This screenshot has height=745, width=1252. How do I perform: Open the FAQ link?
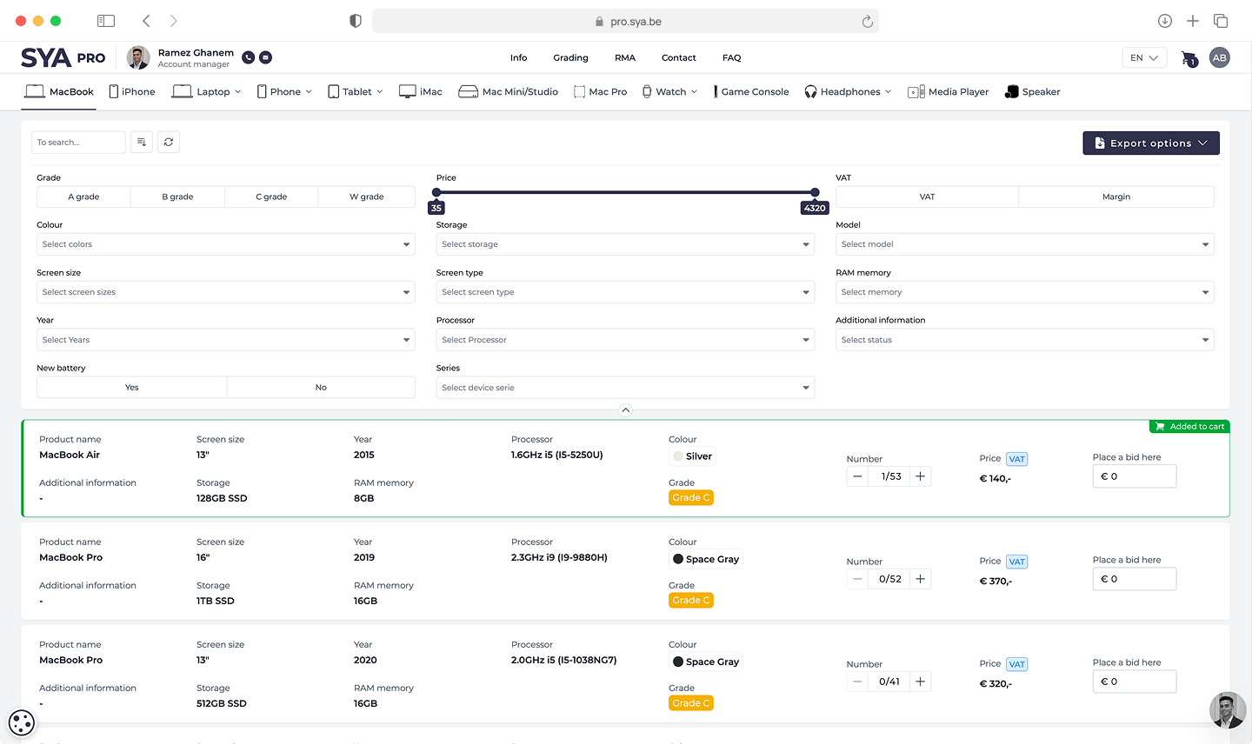[x=732, y=58]
